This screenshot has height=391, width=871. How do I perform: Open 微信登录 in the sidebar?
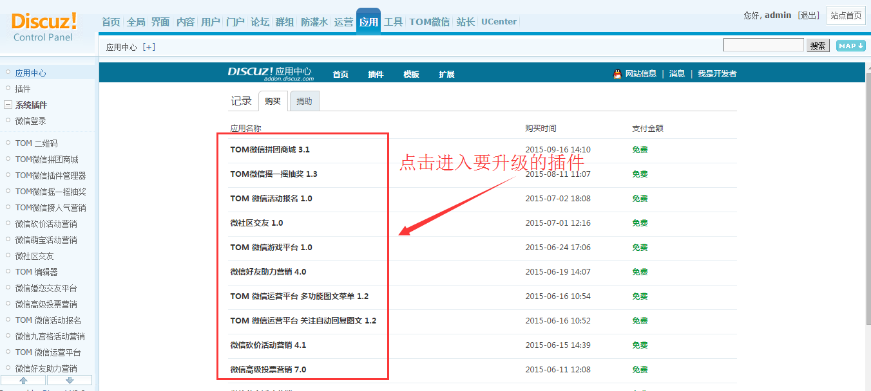pos(30,121)
